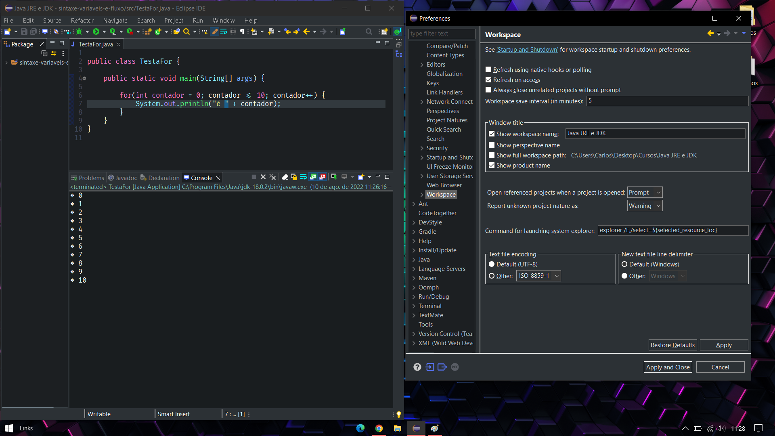Open the Prompt dropdown for referenced projects
775x436 pixels.
tap(645, 193)
